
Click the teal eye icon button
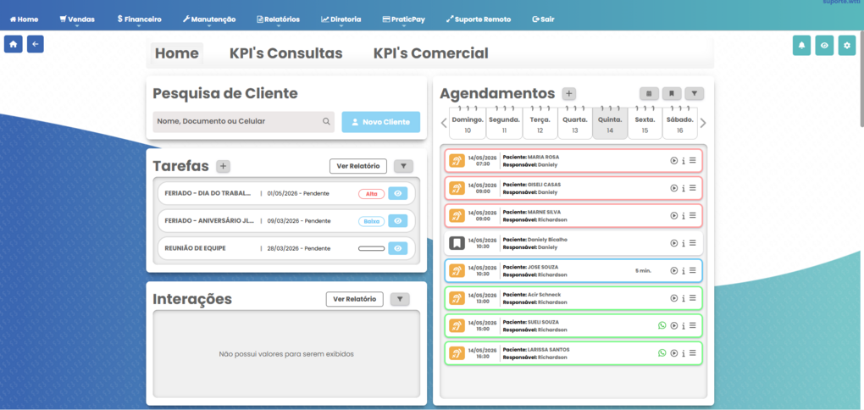(824, 46)
